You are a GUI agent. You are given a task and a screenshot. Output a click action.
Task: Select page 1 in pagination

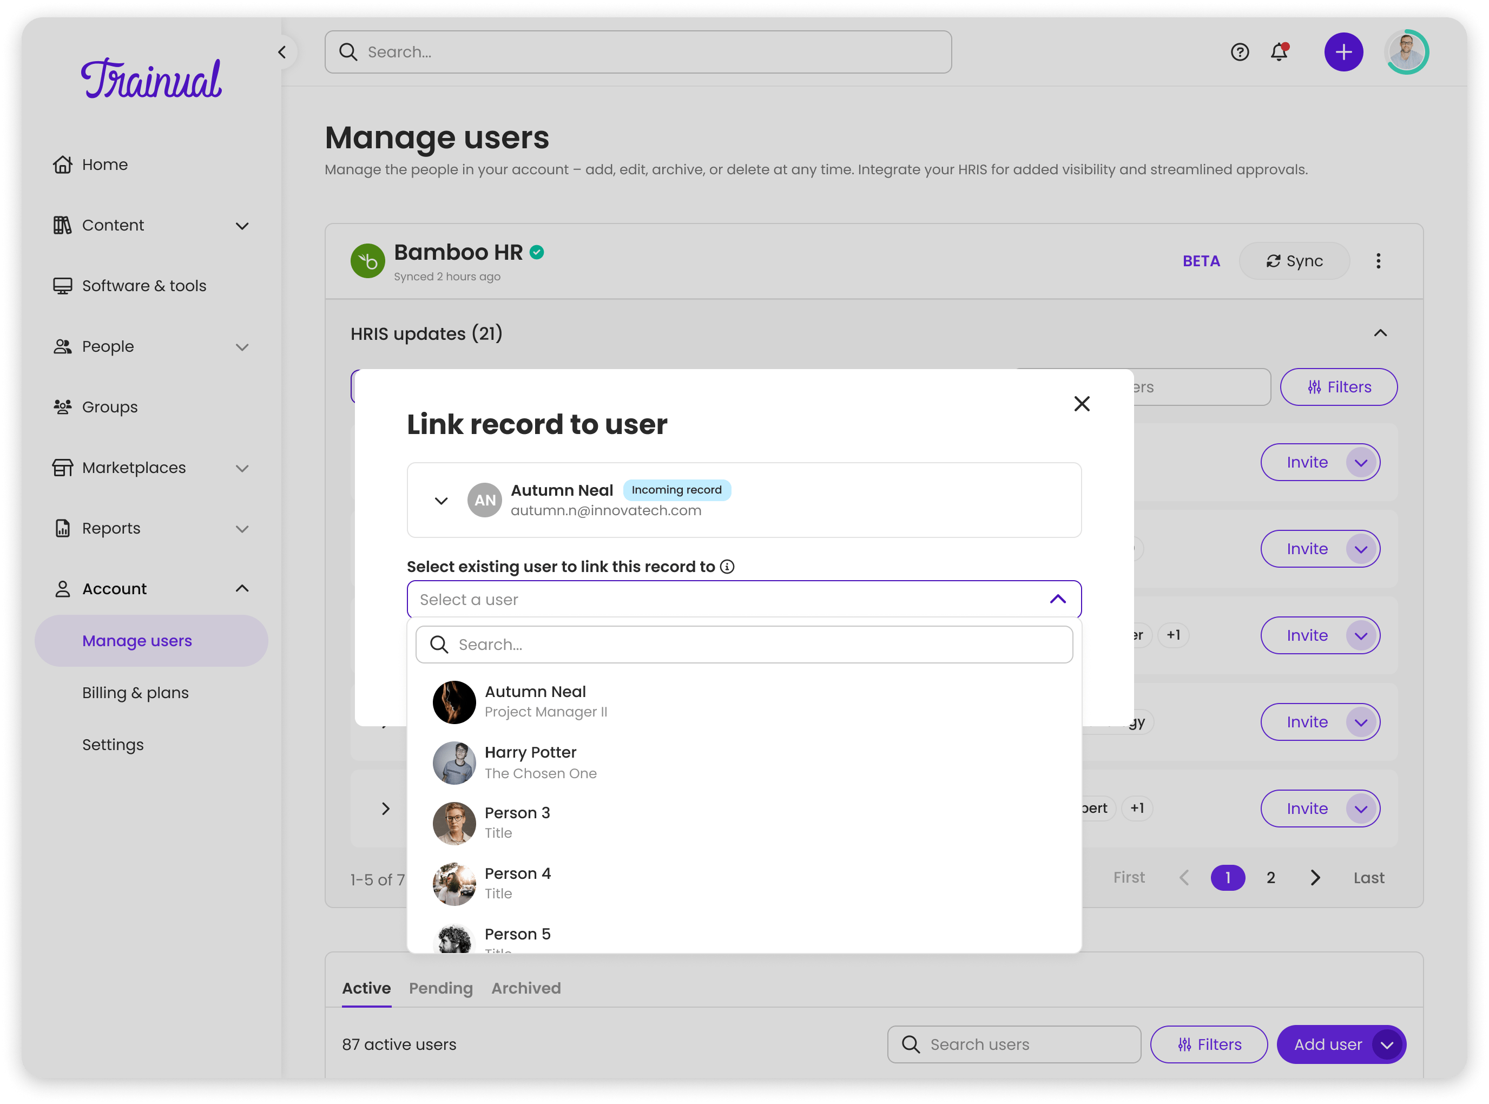pyautogui.click(x=1227, y=878)
